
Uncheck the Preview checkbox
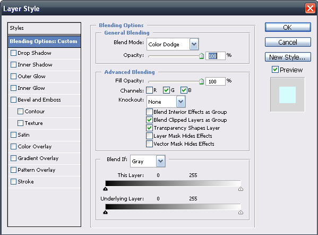tap(275, 70)
